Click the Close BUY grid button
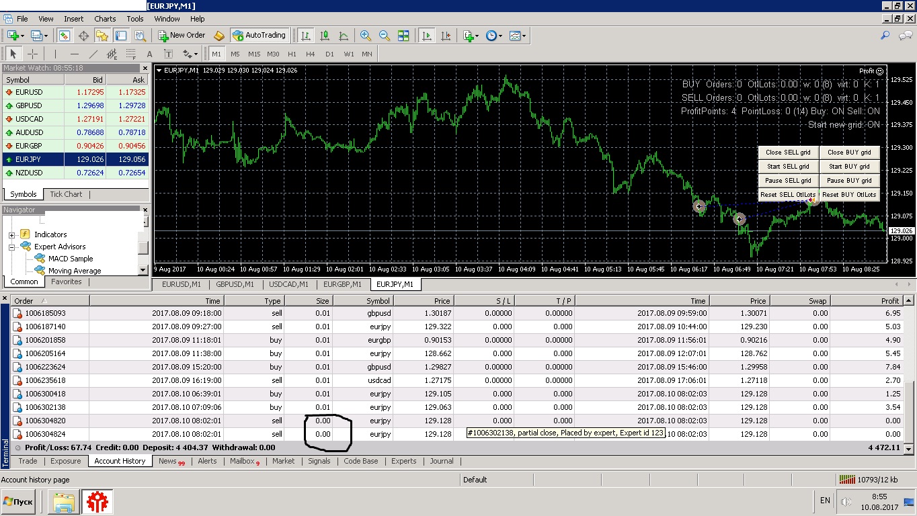The width and height of the screenshot is (917, 516). pos(849,153)
